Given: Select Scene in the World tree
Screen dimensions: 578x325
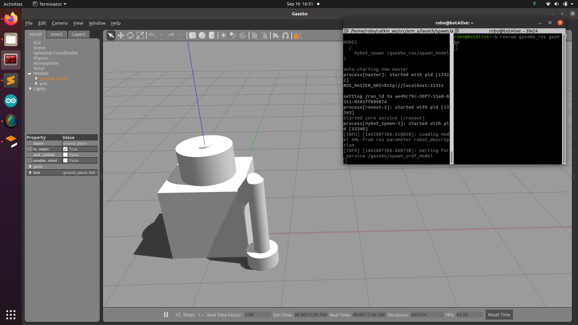Looking at the screenshot, I should pos(39,48).
